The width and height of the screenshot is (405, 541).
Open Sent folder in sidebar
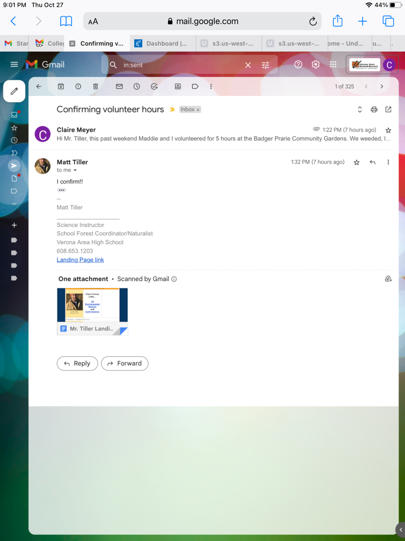tap(14, 166)
